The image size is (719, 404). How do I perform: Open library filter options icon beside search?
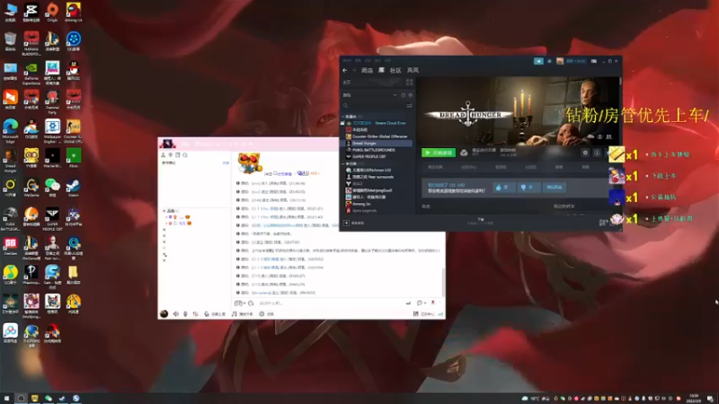(x=409, y=106)
